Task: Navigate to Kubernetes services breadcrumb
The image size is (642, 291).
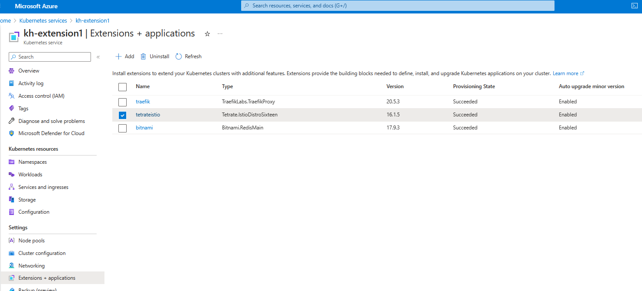Action: tap(43, 20)
